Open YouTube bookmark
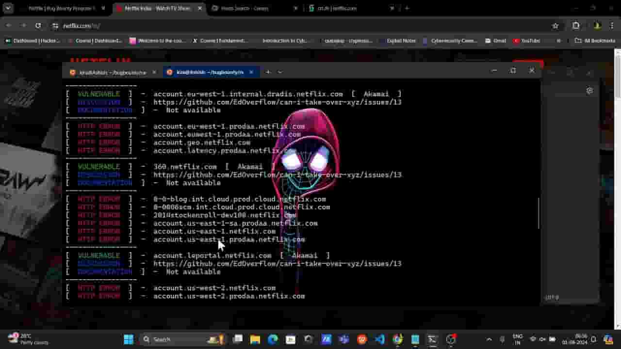 [526, 41]
